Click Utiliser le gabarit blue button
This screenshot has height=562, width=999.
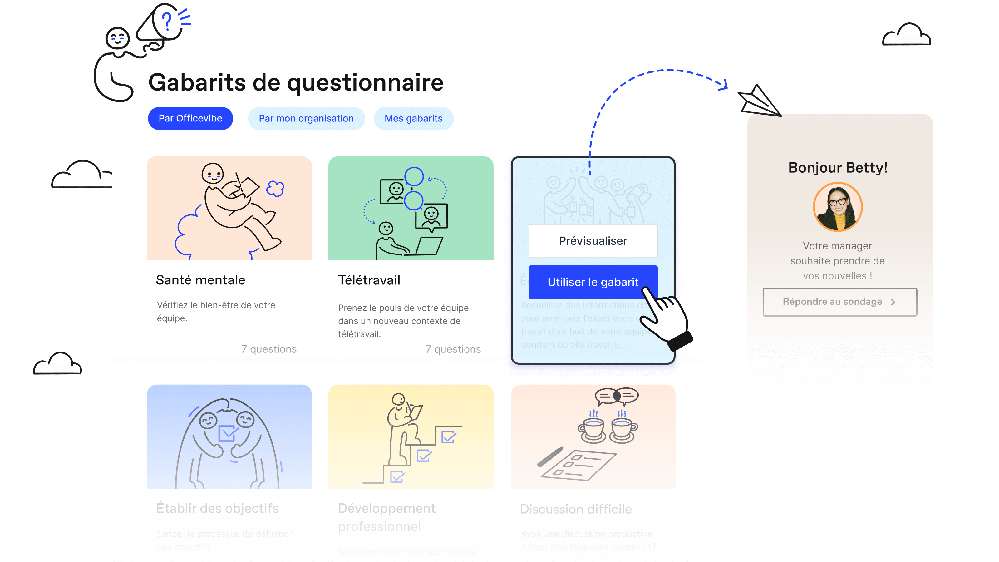coord(593,282)
